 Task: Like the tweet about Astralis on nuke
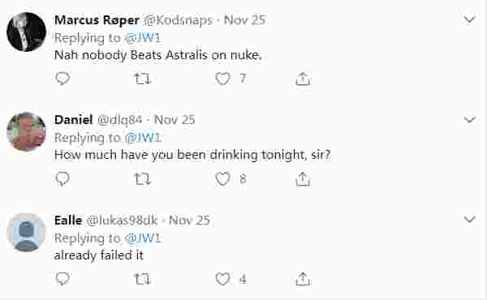222,79
